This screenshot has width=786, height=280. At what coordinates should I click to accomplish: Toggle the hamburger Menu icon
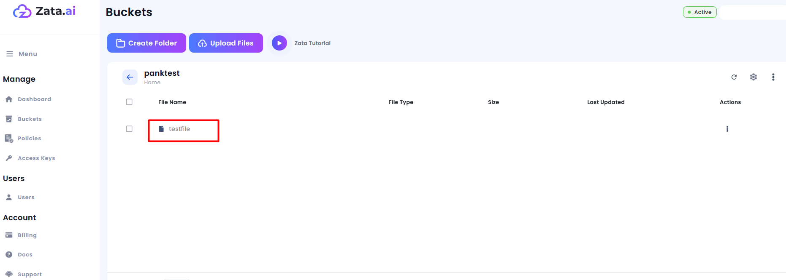(x=10, y=54)
